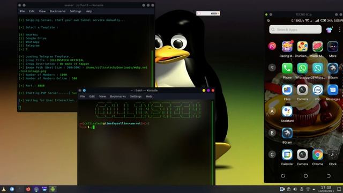This screenshot has width=343, height=193.
Task: Open Help menu in bash Konsole window
Action: [149, 96]
